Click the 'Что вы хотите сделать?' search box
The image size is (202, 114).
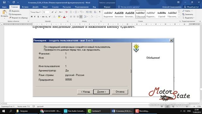tap(129, 7)
